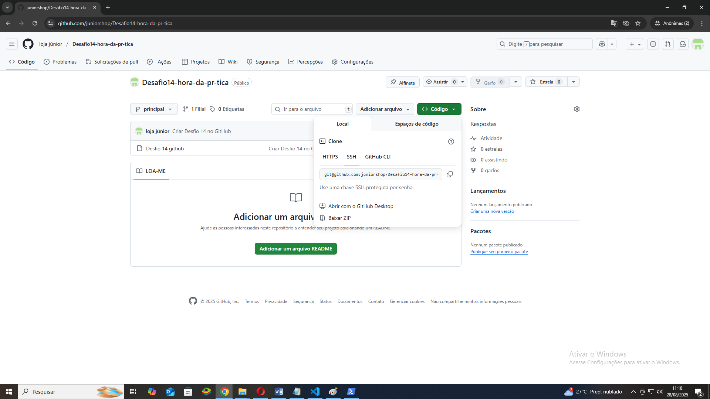The image size is (710, 399).
Task: Copy the SSH clone URL
Action: point(450,174)
